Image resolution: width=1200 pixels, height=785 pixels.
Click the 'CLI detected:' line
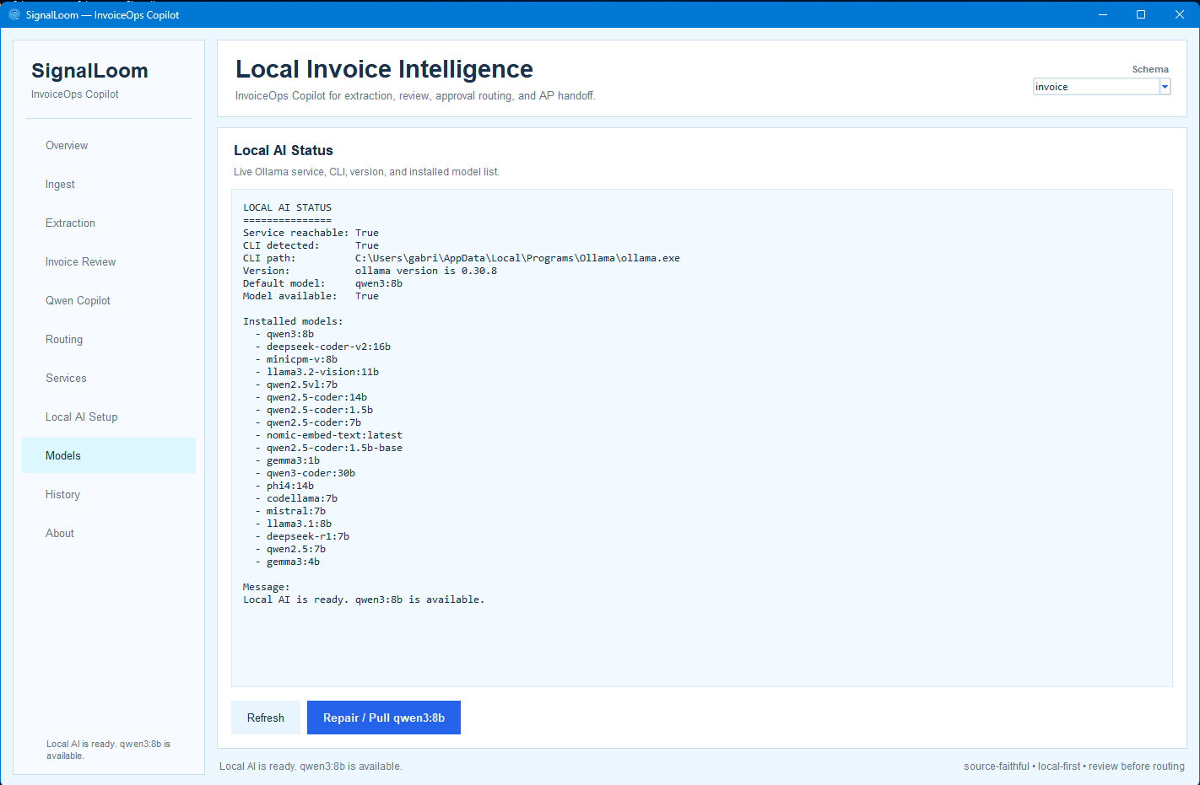point(311,245)
